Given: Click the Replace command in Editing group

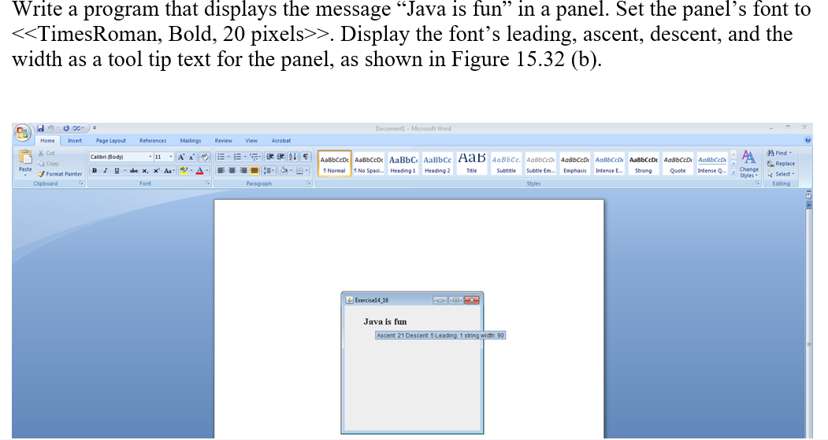Looking at the screenshot, I should 781,164.
